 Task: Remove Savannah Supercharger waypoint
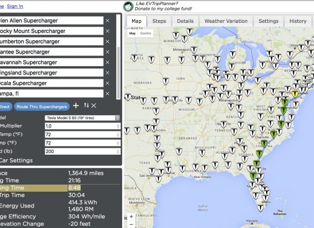108,62
